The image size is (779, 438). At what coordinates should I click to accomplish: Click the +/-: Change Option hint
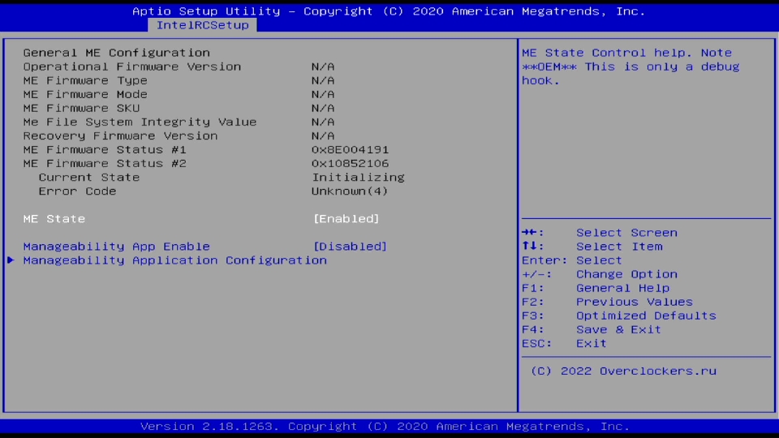[600, 274]
